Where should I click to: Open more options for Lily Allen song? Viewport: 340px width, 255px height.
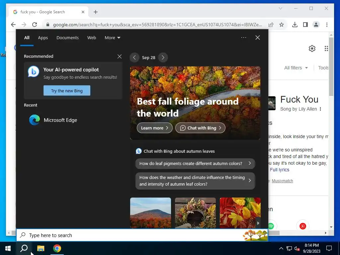(320, 109)
